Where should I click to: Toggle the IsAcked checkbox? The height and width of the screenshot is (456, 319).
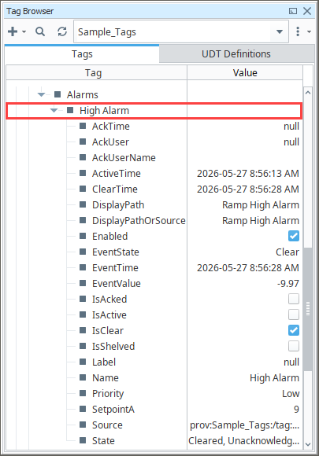pyautogui.click(x=294, y=299)
